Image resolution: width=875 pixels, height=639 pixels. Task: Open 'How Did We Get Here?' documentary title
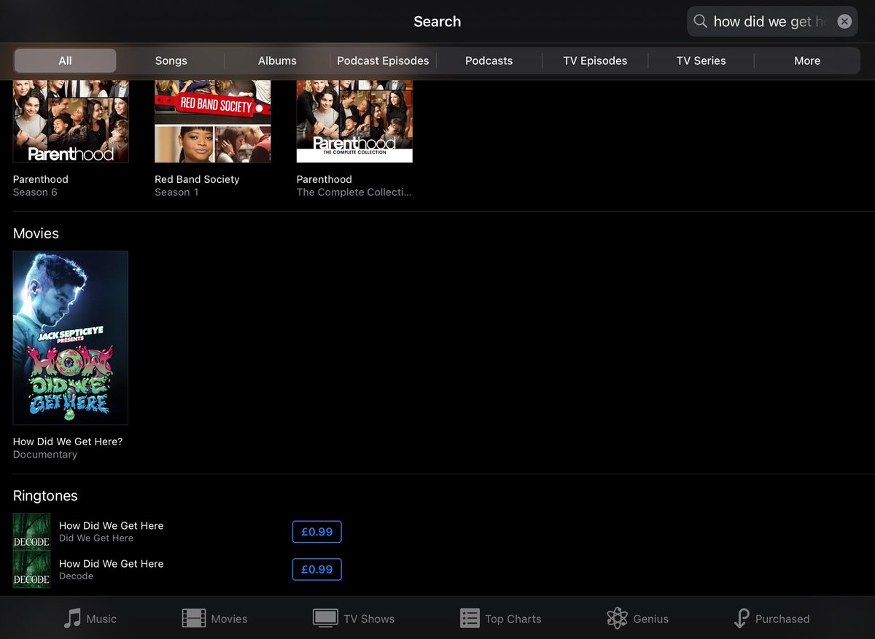[68, 442]
